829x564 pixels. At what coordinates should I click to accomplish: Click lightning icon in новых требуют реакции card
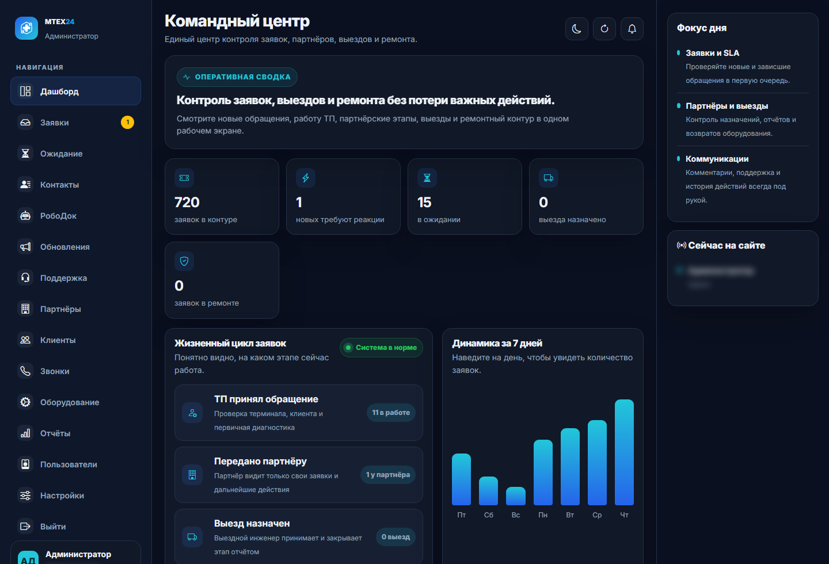pos(306,178)
